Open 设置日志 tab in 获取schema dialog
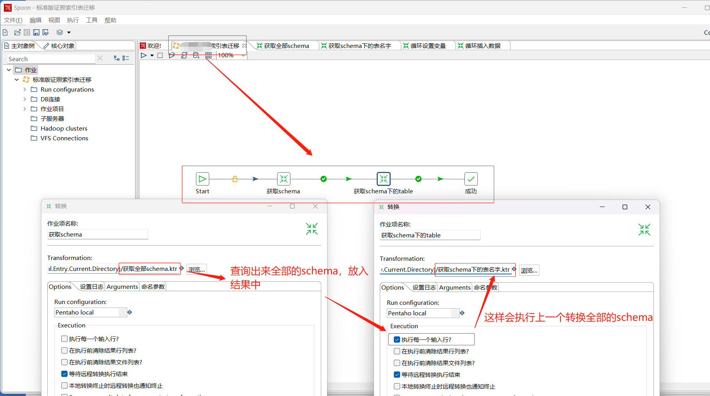This screenshot has width=710, height=396. point(91,286)
